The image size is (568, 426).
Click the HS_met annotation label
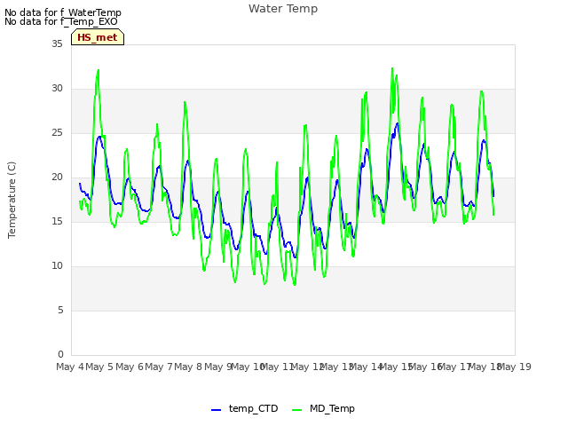pyautogui.click(x=98, y=37)
